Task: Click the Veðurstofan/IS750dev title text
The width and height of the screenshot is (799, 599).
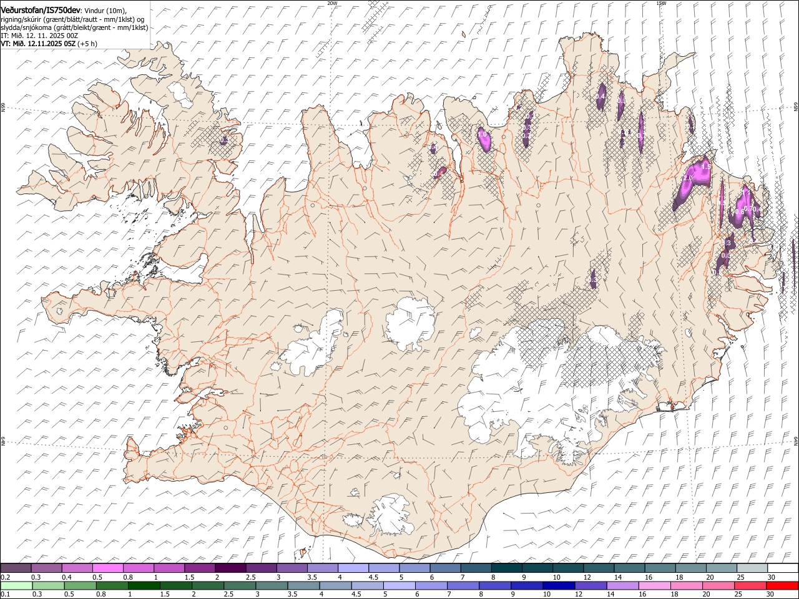Action: click(x=41, y=9)
